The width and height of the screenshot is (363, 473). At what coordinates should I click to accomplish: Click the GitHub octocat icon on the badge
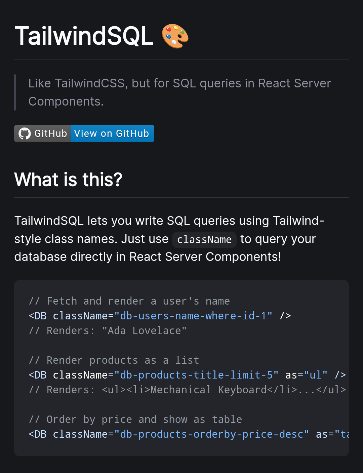pyautogui.click(x=24, y=133)
